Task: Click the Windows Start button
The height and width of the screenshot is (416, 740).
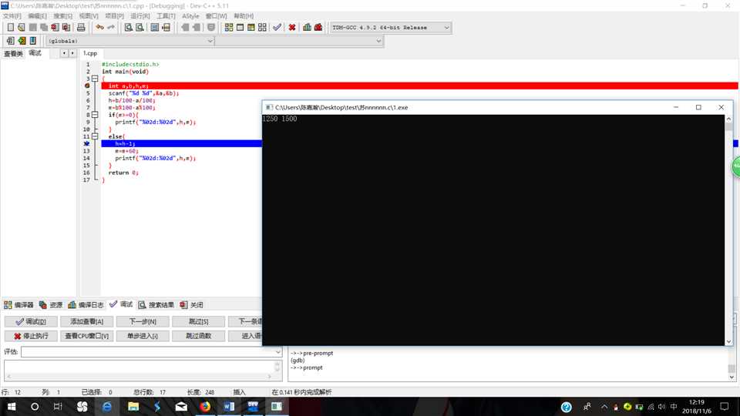Action: pos(12,406)
